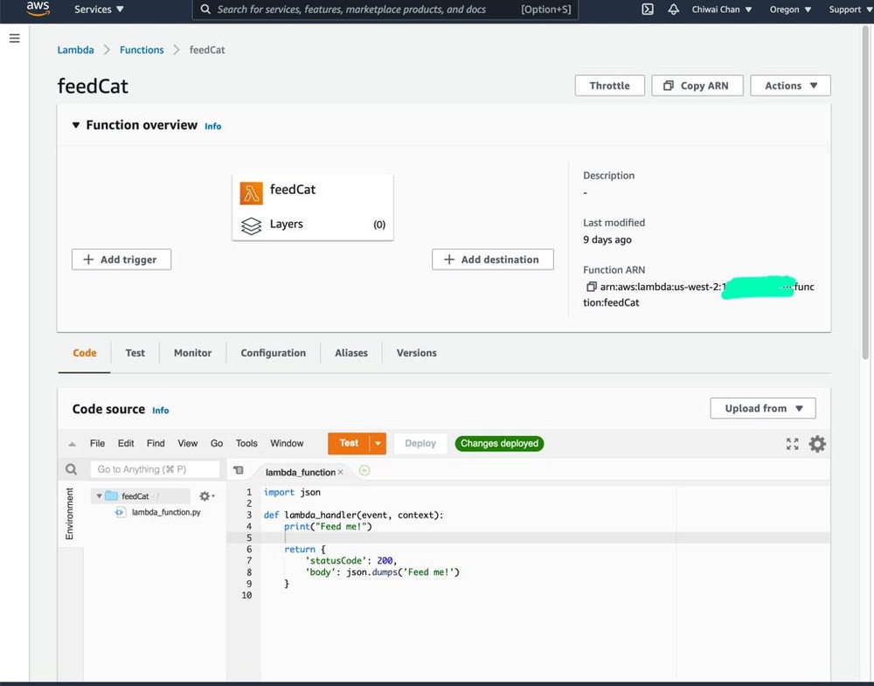Click the Deploy button
874x686 pixels.
click(x=420, y=444)
